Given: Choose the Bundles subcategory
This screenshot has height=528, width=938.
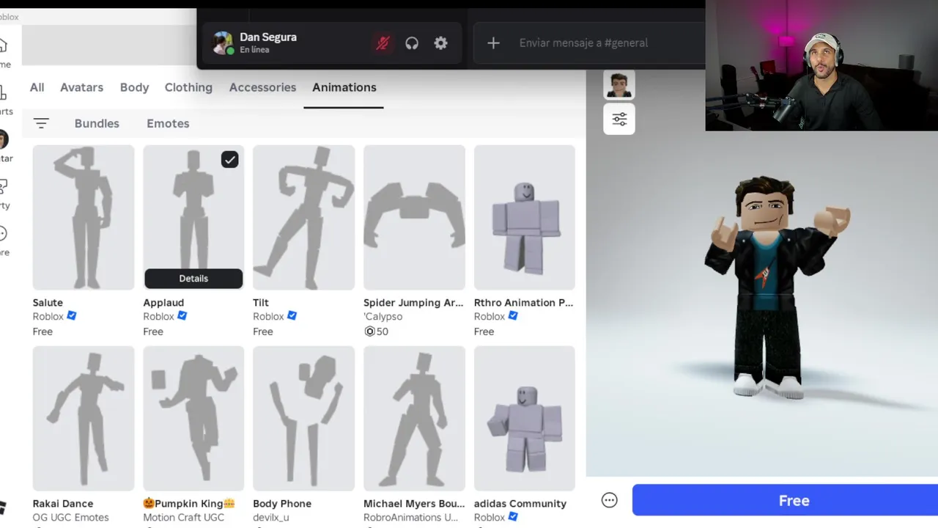Looking at the screenshot, I should click(97, 123).
